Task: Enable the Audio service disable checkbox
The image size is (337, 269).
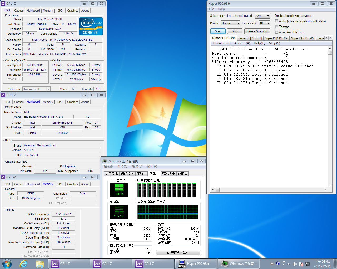Action: (x=276, y=21)
